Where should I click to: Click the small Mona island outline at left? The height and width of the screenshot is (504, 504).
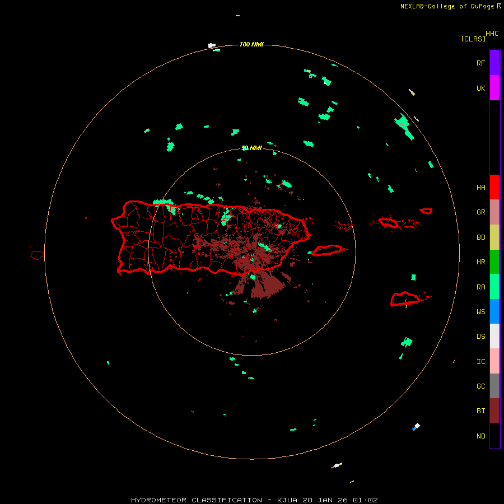[37, 255]
